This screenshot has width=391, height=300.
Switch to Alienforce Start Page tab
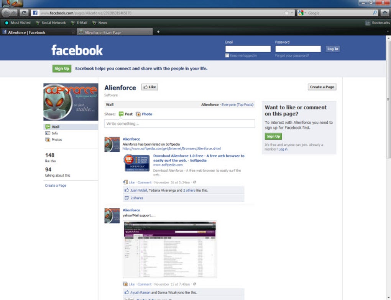click(115, 32)
